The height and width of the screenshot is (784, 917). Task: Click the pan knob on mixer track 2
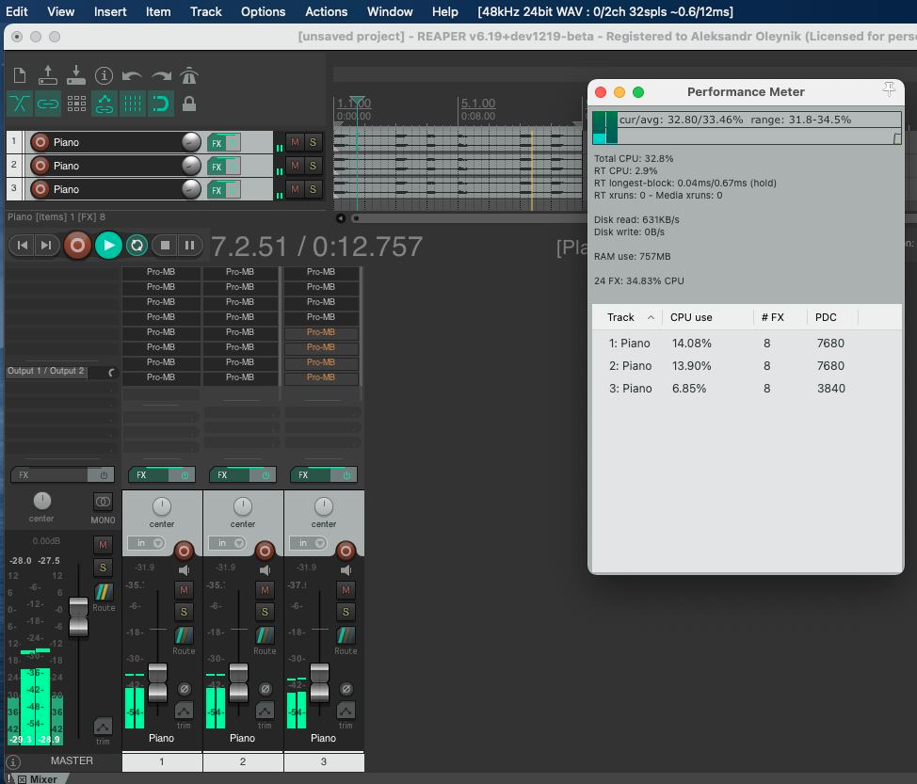tap(243, 506)
